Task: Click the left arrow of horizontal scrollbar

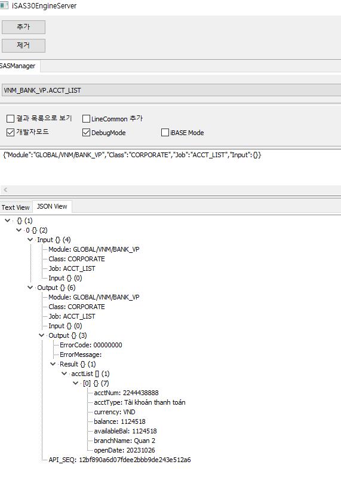Action: (5, 190)
